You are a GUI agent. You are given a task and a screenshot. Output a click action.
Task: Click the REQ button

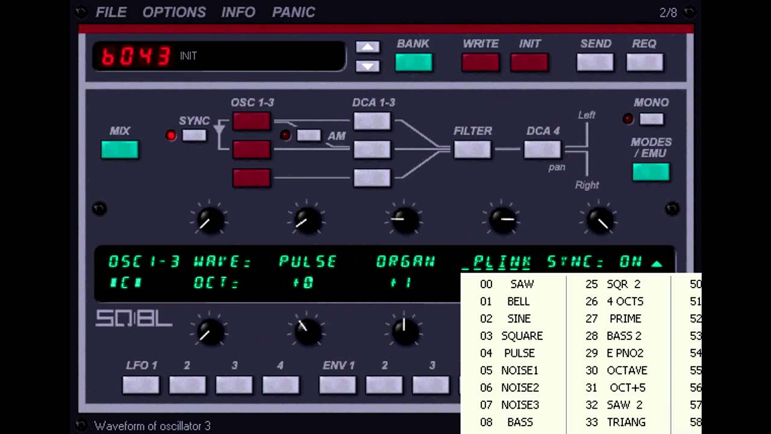tap(645, 63)
